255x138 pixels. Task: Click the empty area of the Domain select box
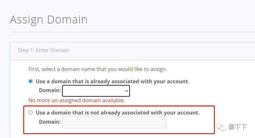(91, 91)
